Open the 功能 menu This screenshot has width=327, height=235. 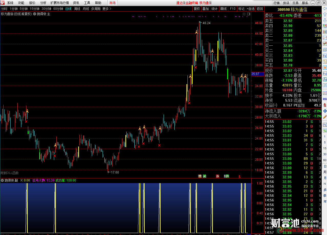[21, 3]
